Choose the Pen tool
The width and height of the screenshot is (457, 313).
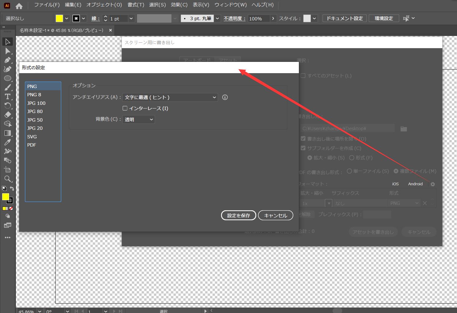click(x=8, y=60)
